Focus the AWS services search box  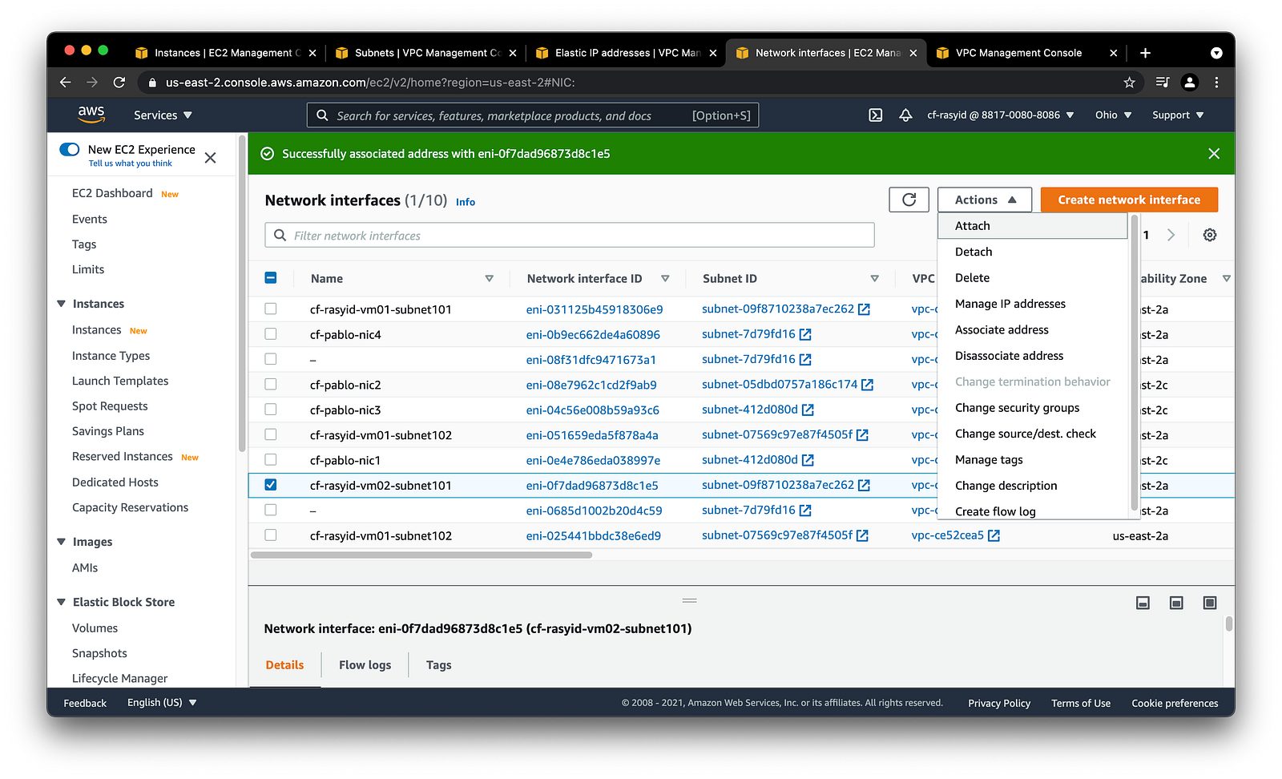pyautogui.click(x=533, y=115)
